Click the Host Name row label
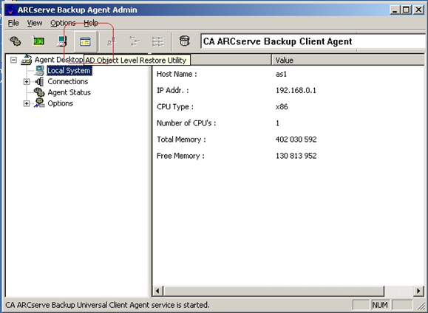The width and height of the screenshot is (428, 313). 177,74
